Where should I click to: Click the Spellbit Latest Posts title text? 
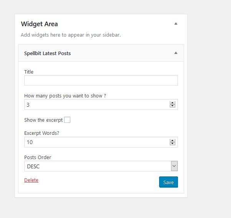47,53
